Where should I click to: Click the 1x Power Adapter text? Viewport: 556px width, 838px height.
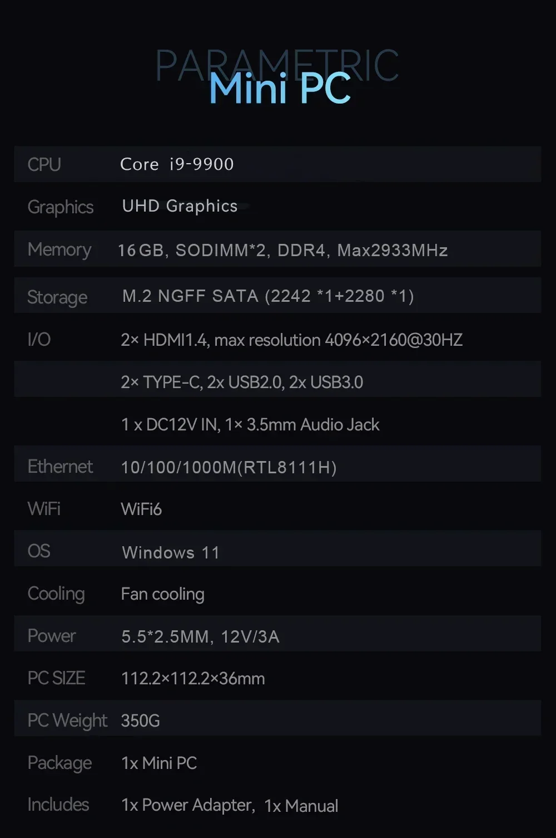point(187,805)
